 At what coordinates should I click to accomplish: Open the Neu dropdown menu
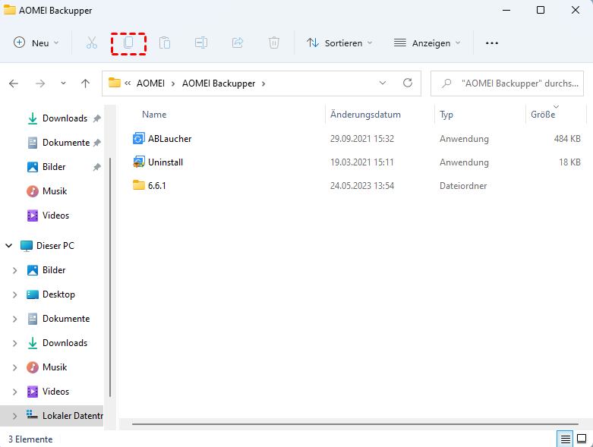point(36,42)
